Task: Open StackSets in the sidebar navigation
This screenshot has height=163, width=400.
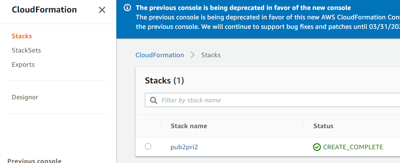Action: [x=26, y=50]
